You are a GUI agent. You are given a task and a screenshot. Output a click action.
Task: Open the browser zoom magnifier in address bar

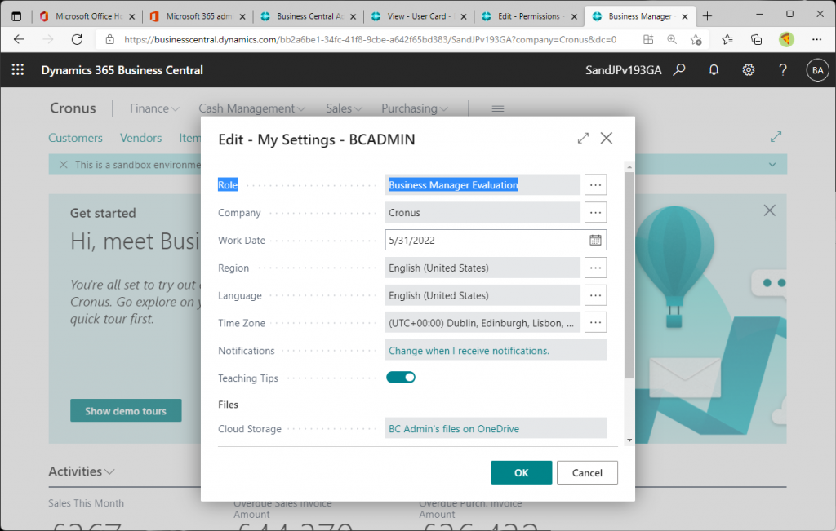click(x=672, y=39)
